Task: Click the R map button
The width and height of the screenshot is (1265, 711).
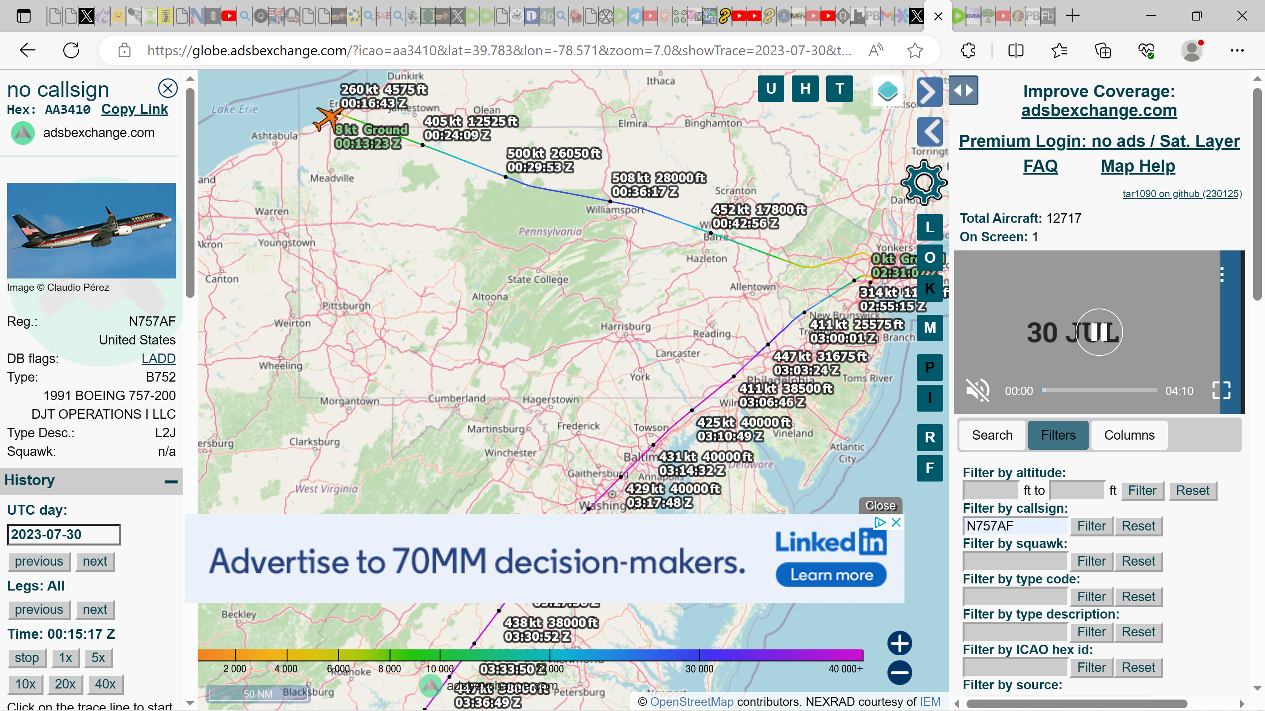Action: coord(930,437)
